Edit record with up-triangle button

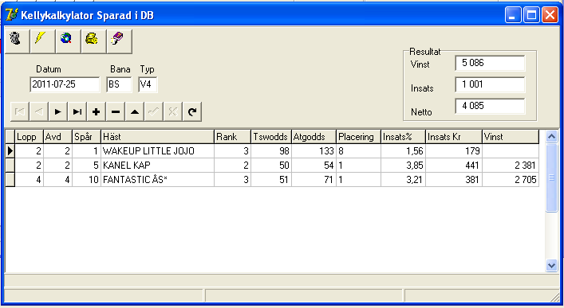point(135,112)
